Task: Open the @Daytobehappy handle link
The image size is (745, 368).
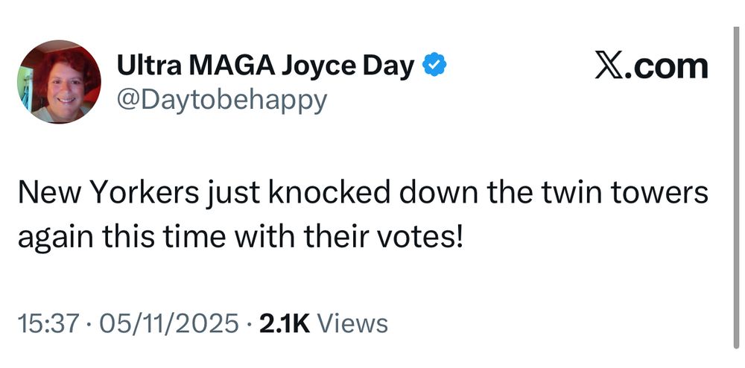Action: 221,99
